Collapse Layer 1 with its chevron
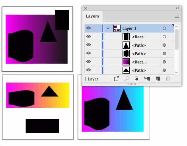This screenshot has height=146, width=187. [x=108, y=28]
